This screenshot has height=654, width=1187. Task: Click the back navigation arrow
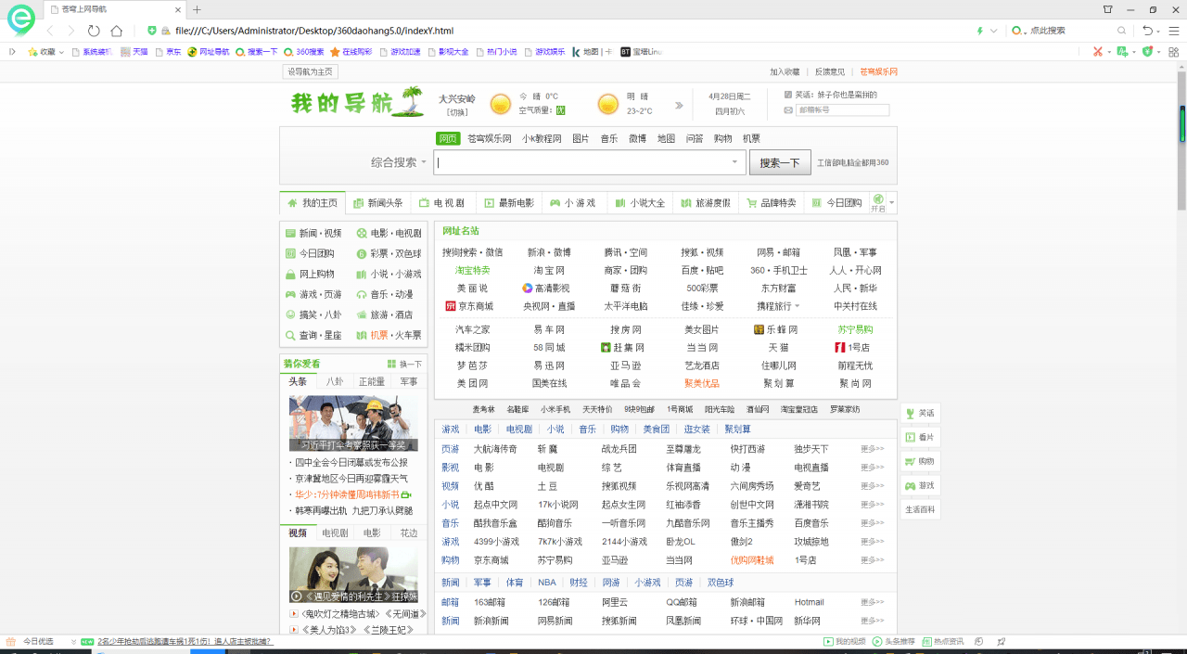click(x=50, y=31)
